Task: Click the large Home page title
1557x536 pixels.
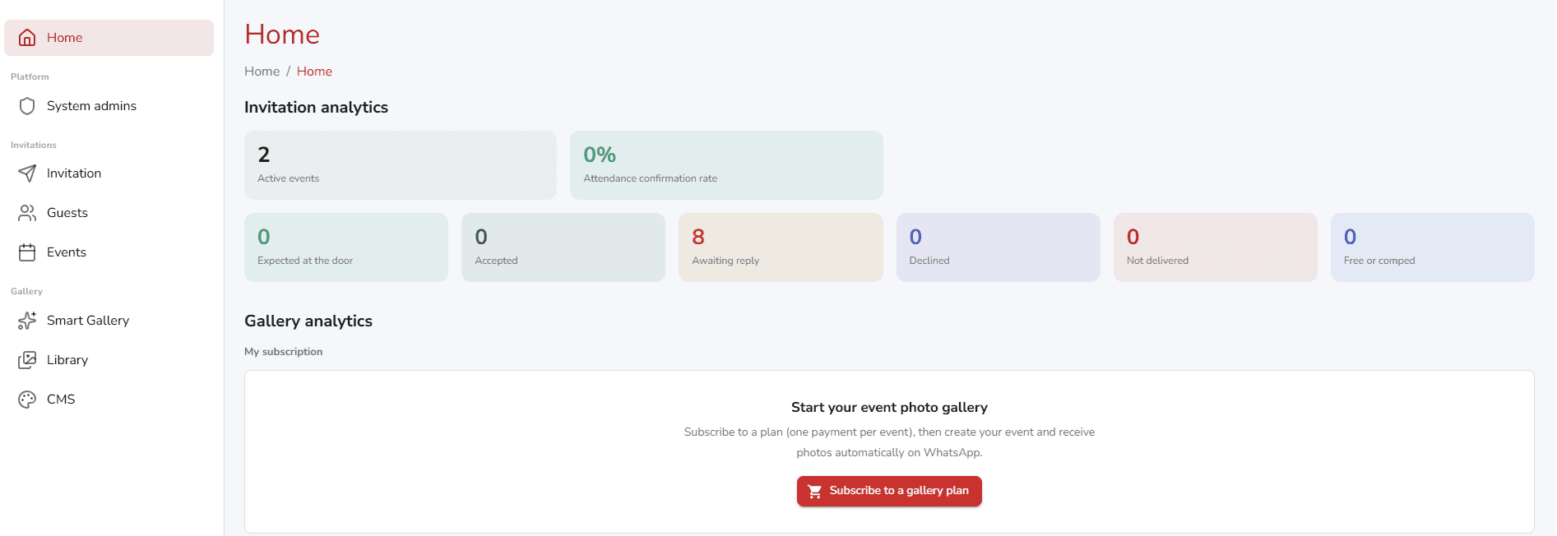Action: pos(282,35)
